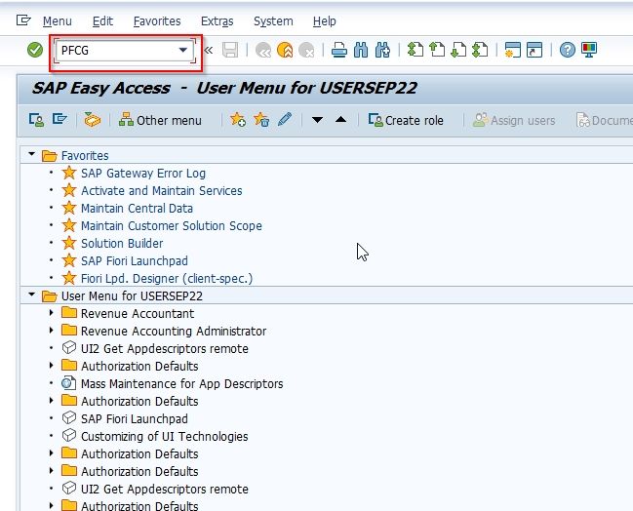Go to First Page icon
633x511 pixels.
[415, 50]
